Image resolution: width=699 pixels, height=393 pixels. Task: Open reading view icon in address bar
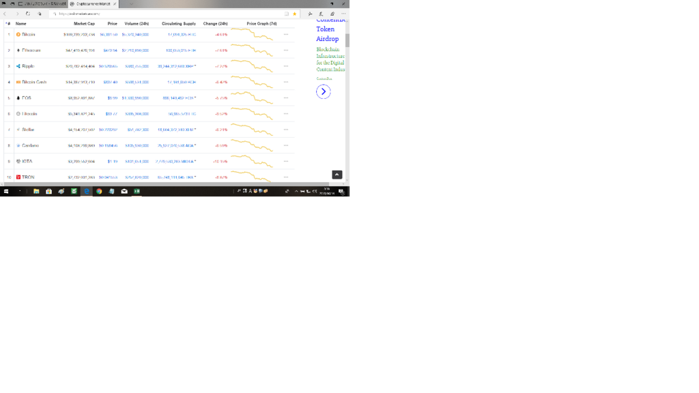(287, 14)
